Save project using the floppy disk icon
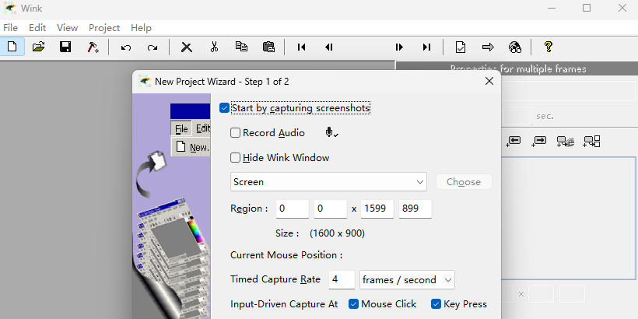This screenshot has width=638, height=319. 65,47
